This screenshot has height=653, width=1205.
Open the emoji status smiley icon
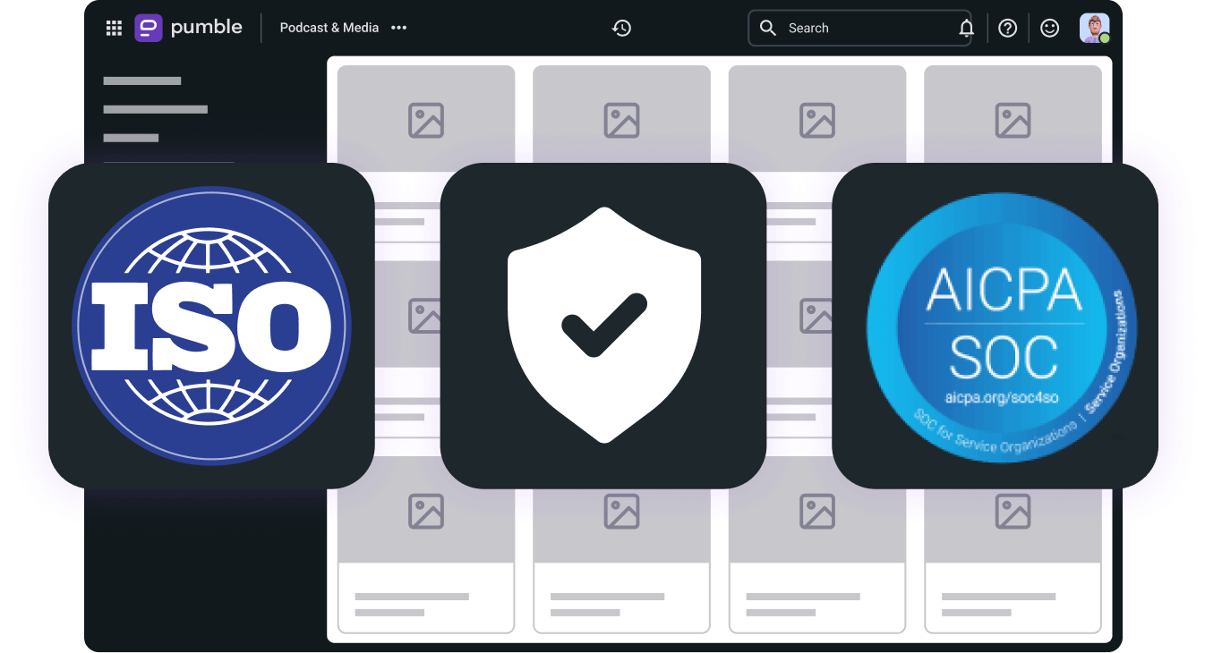point(1050,28)
